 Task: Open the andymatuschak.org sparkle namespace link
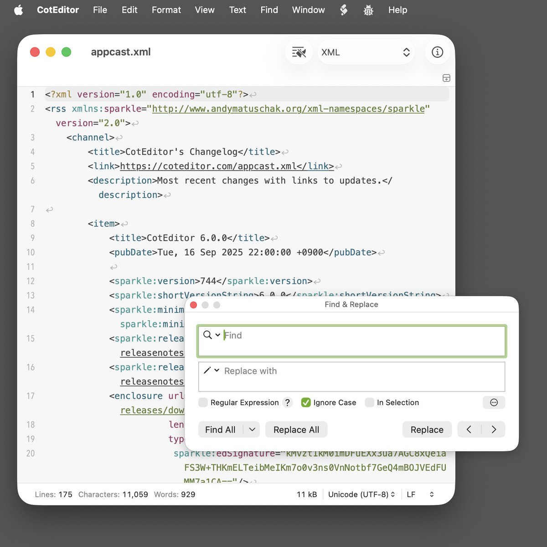(289, 109)
